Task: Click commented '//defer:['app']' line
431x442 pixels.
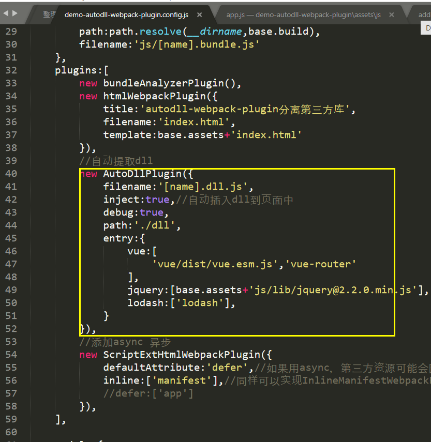Action: tap(148, 393)
